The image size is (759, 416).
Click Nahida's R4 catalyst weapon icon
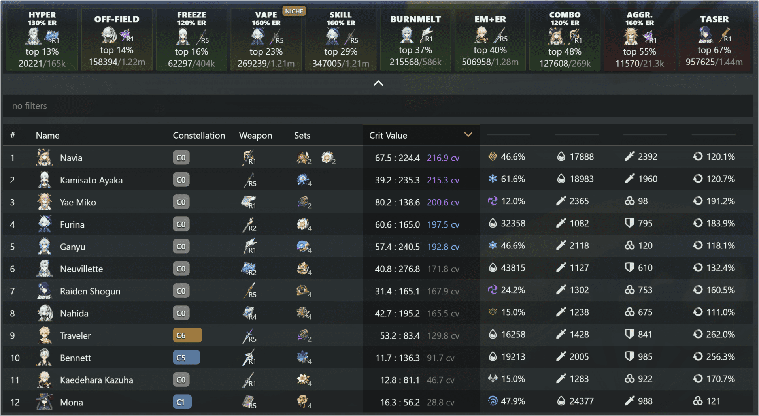249,313
